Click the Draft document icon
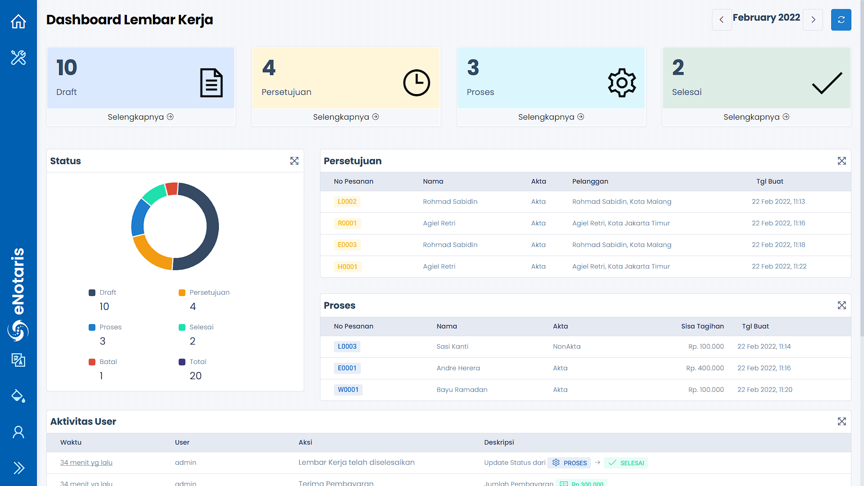This screenshot has height=486, width=864. coord(211,83)
